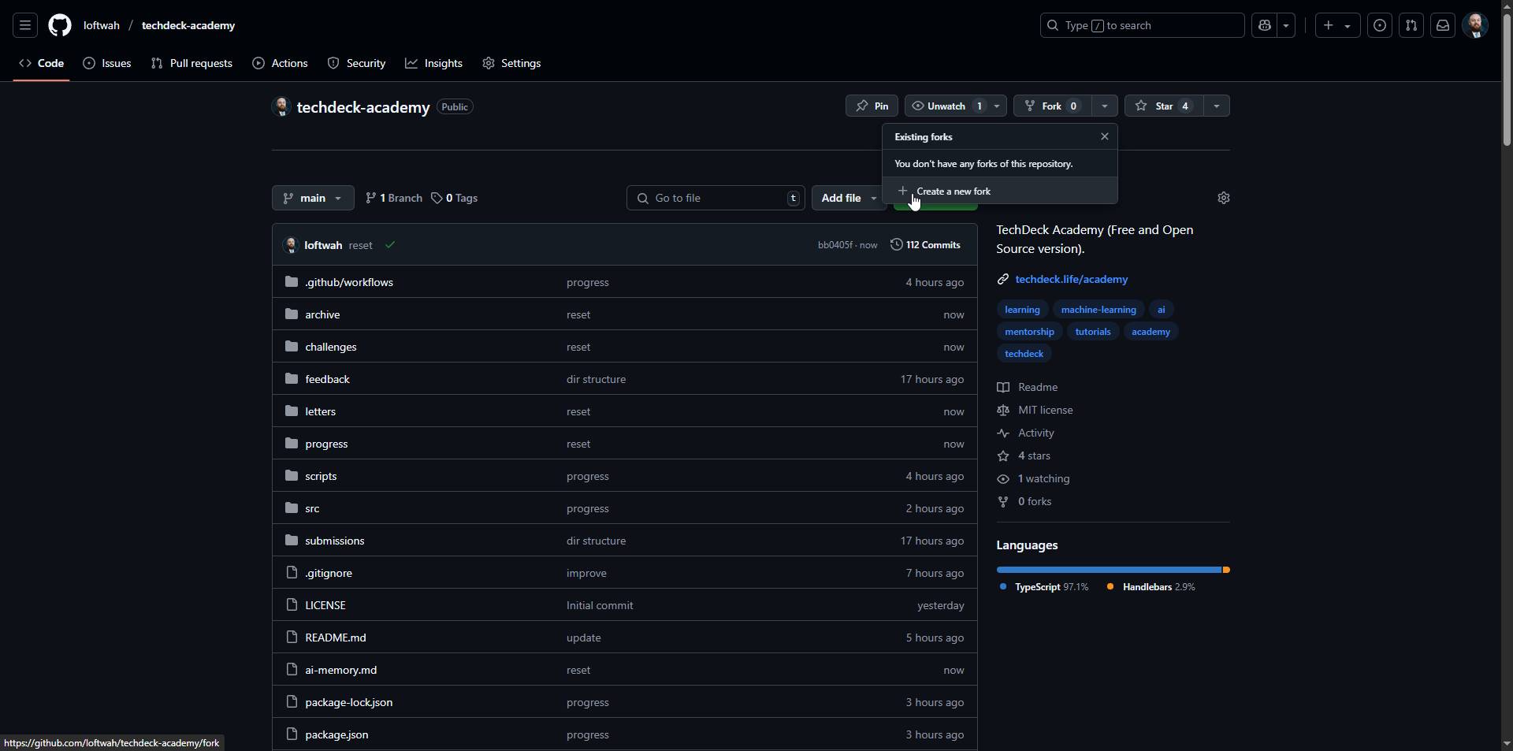Open your Issues icon in the header

1380,25
